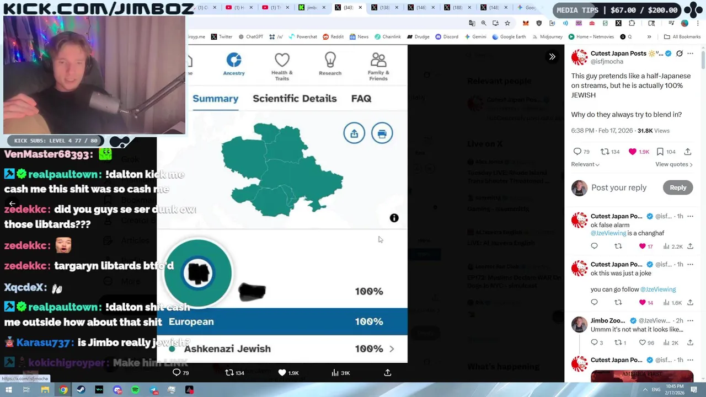Repost the main tweet with 134 reposts
The height and width of the screenshot is (397, 706).
point(605,152)
